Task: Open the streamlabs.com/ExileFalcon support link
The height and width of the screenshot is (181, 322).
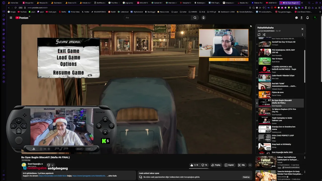Action: pyautogui.click(x=53, y=176)
